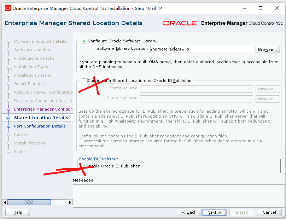The image size is (286, 219).
Task: Click the right scrollbar arrow icon
Action: tap(70, 202)
